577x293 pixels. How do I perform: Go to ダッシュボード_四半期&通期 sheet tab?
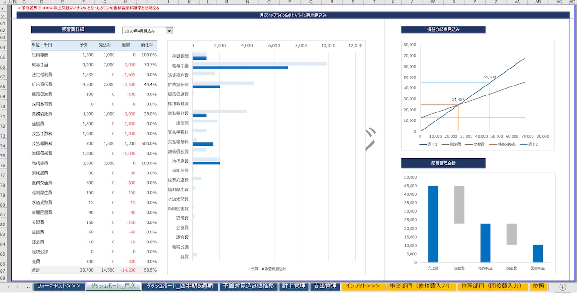[x=180, y=286]
